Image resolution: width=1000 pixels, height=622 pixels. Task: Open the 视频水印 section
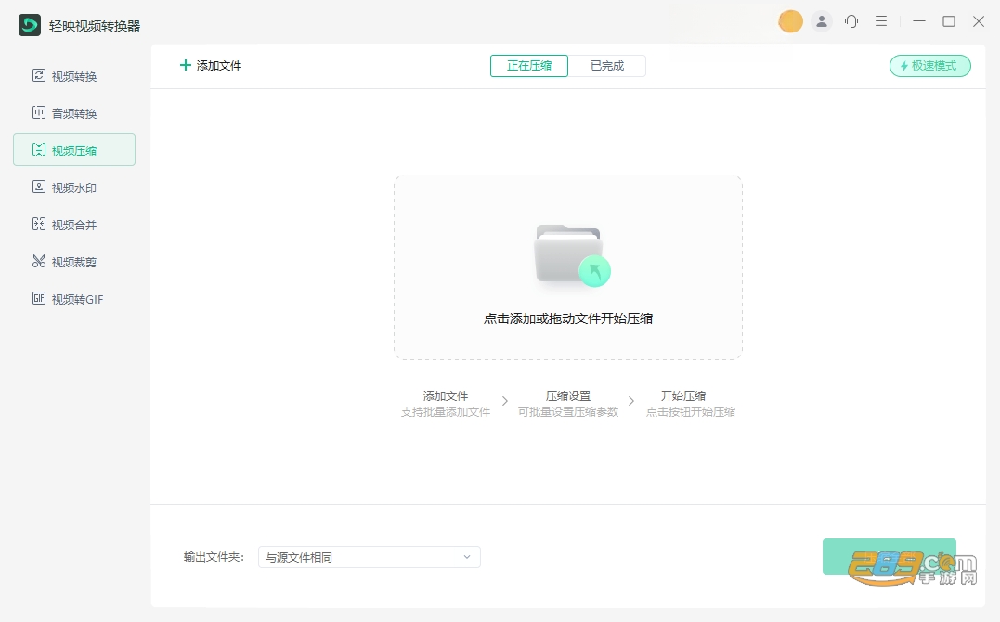pos(74,188)
